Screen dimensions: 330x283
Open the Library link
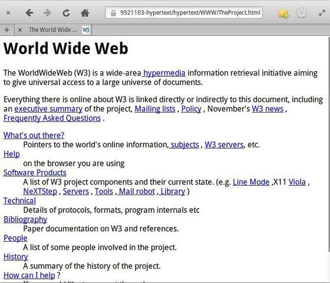tap(173, 191)
